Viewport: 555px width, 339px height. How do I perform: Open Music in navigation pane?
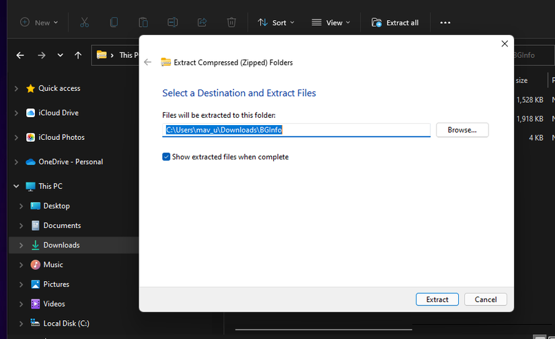coord(53,265)
